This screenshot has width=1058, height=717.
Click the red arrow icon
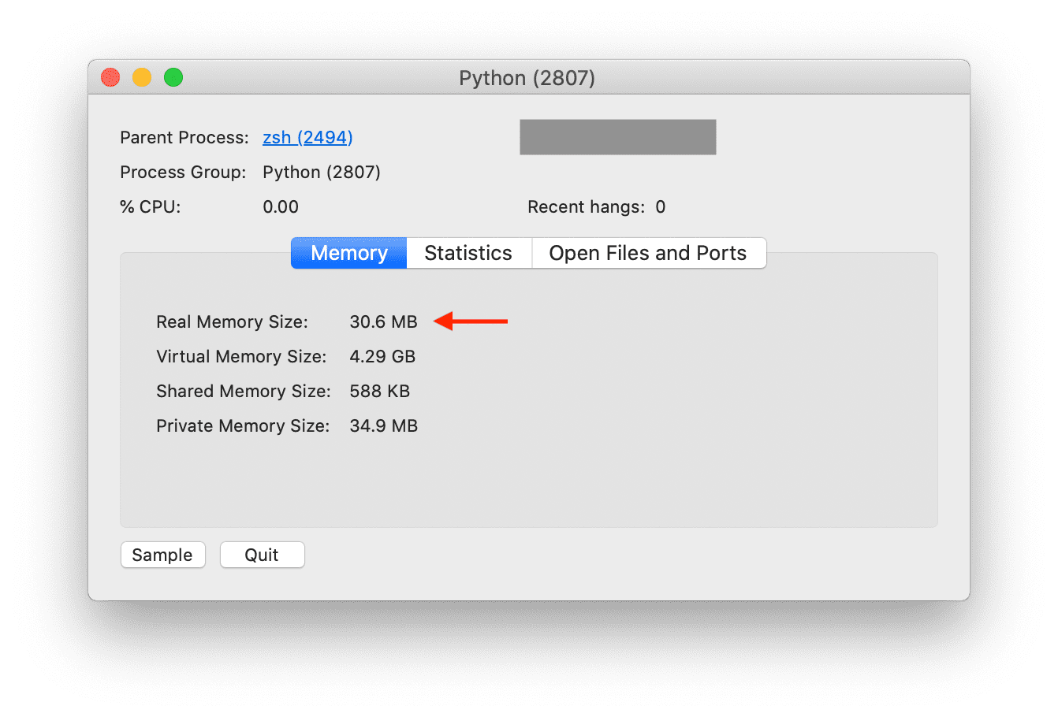click(x=471, y=321)
